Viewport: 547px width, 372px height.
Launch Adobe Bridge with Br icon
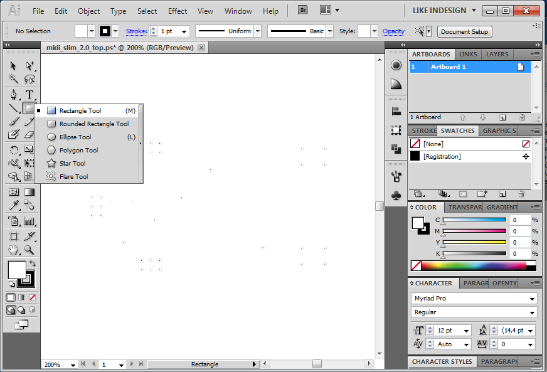303,10
